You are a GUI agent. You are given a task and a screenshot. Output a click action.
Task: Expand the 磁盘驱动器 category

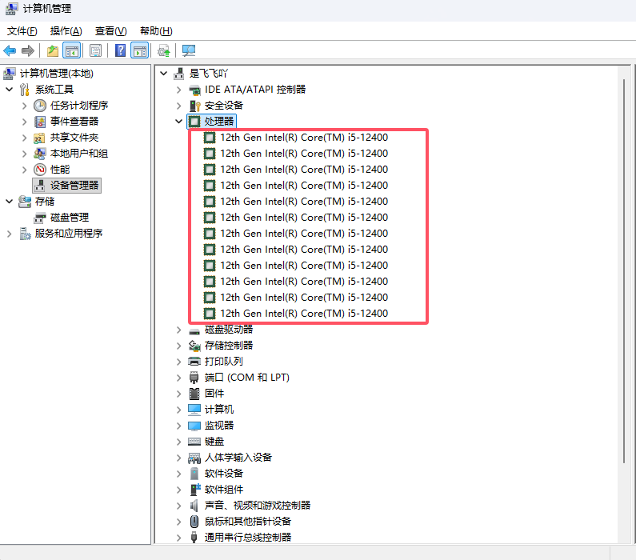point(179,330)
